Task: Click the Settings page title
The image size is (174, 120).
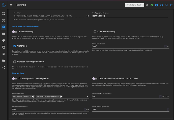Action: 21,5
